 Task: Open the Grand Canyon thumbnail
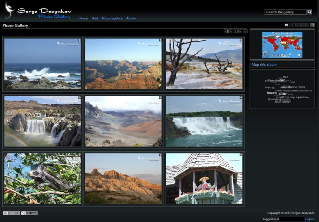[123, 64]
